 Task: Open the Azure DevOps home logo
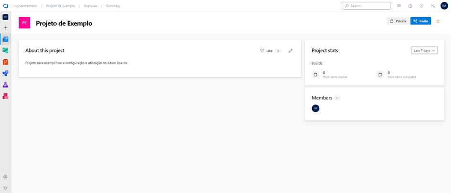tap(5, 6)
